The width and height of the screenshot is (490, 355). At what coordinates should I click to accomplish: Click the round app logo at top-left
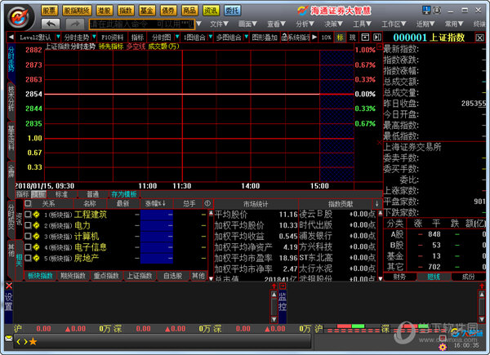coord(20,17)
